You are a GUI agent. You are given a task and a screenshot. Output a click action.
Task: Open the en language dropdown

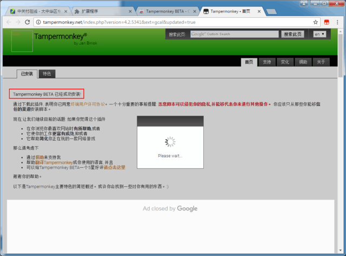pos(320,34)
